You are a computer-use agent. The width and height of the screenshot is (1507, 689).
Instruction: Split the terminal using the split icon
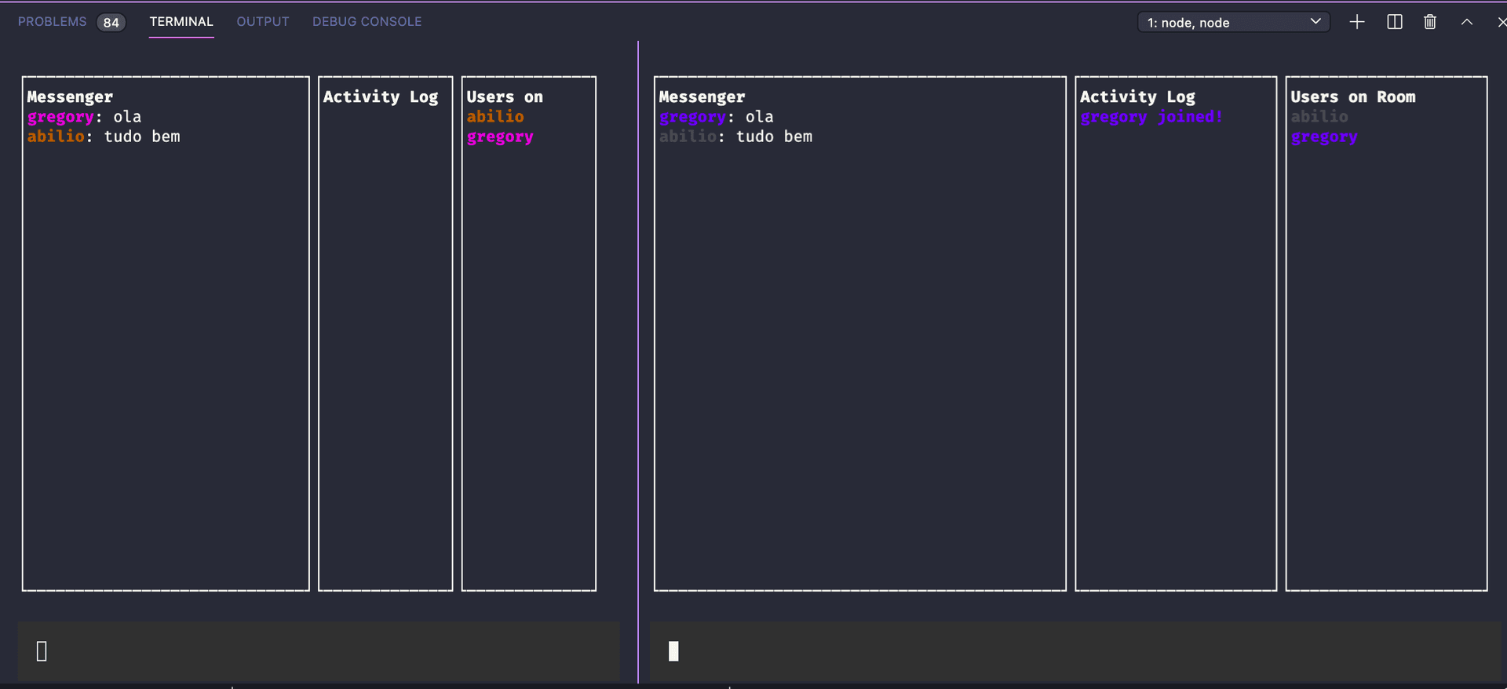(1394, 22)
